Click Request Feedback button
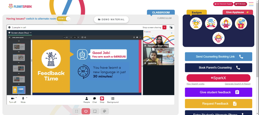Viewport: 259px width, 115px height. [x=219, y=104]
